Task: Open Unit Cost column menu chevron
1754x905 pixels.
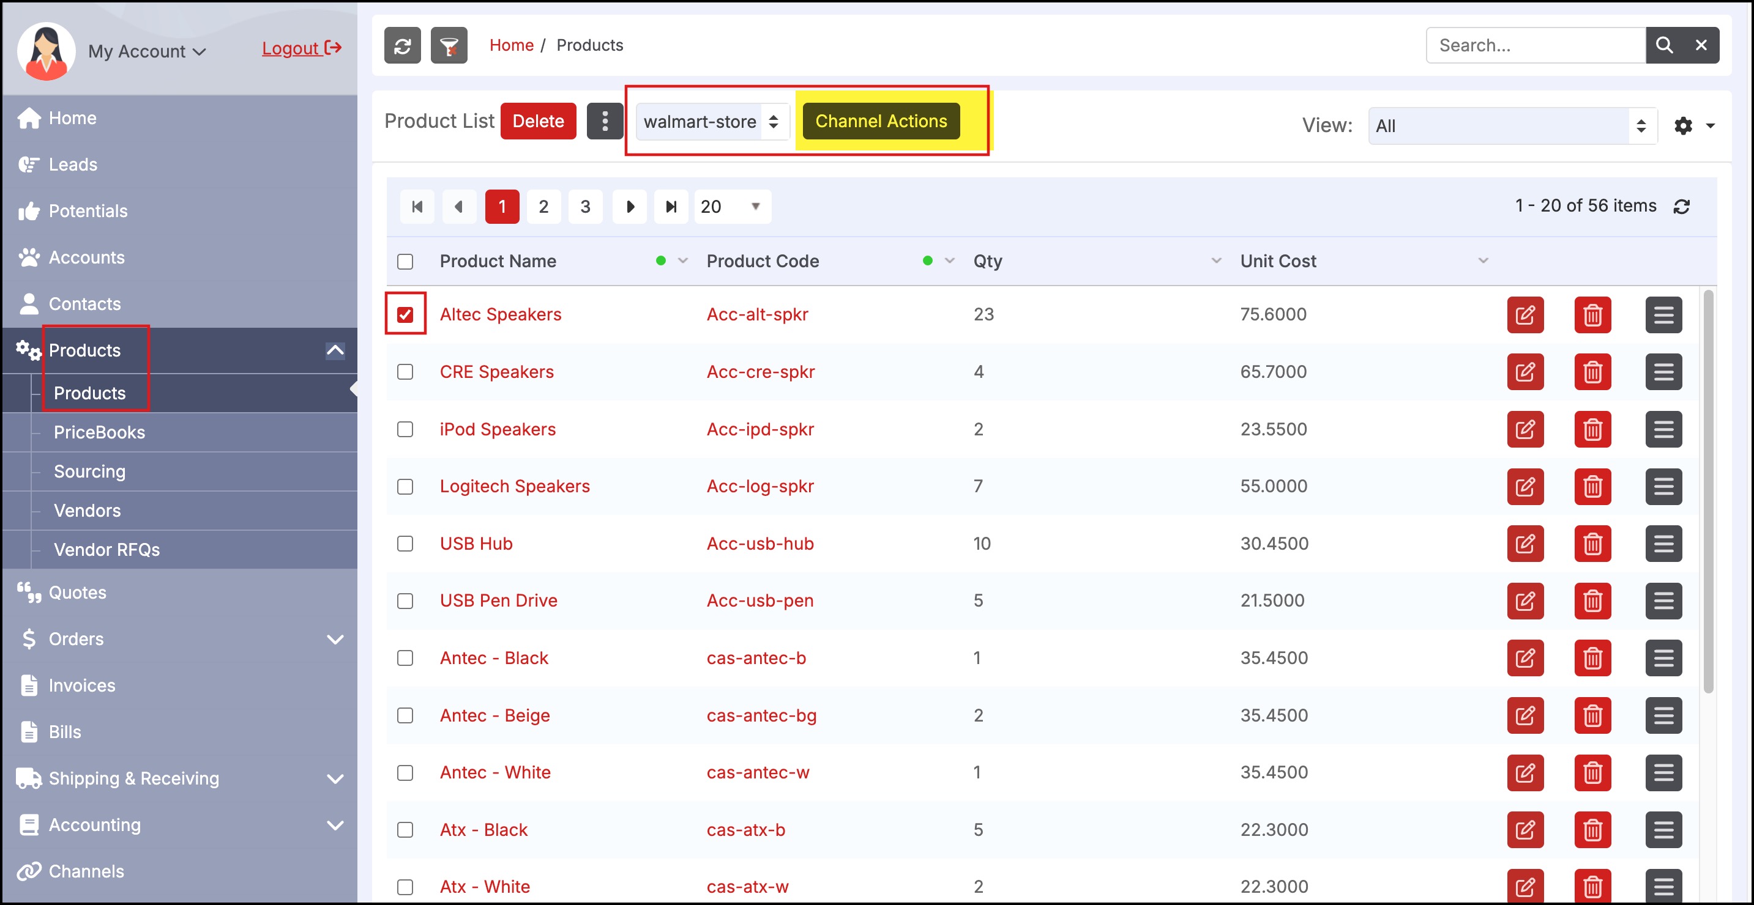Action: pos(1483,261)
